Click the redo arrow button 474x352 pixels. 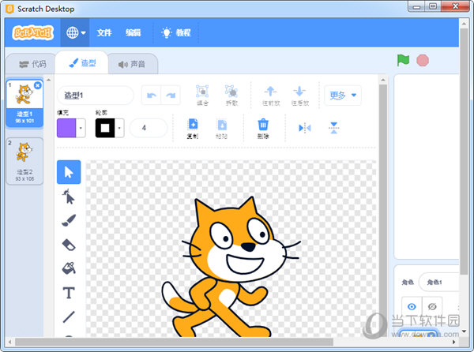(x=171, y=95)
